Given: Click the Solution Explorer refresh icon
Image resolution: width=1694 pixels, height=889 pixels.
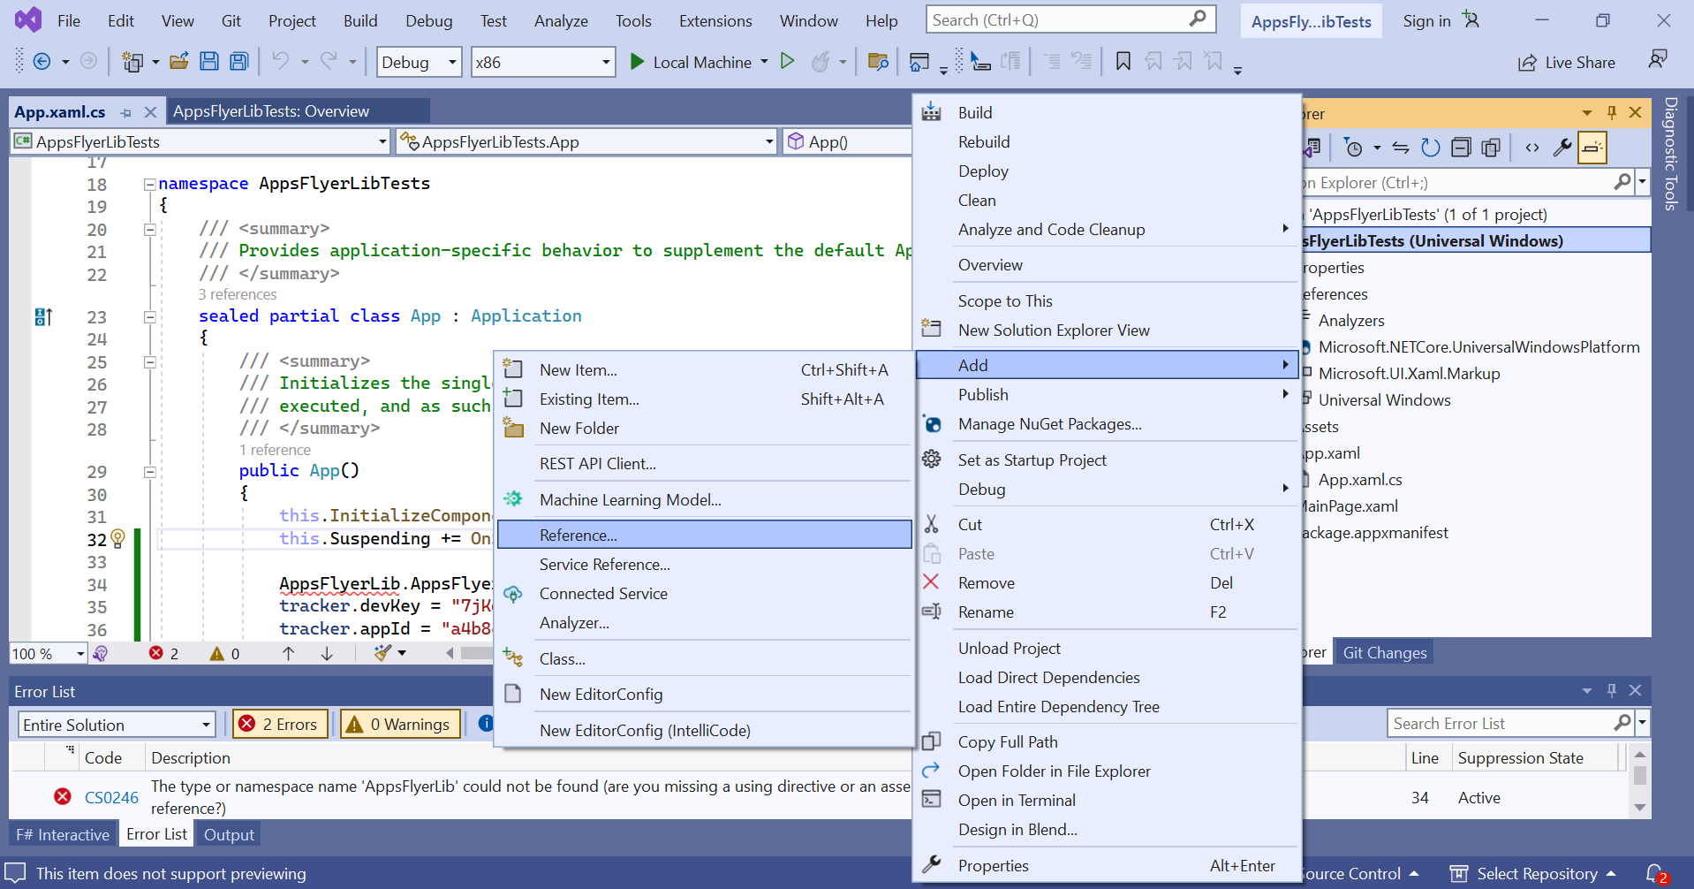Looking at the screenshot, I should pyautogui.click(x=1430, y=148).
